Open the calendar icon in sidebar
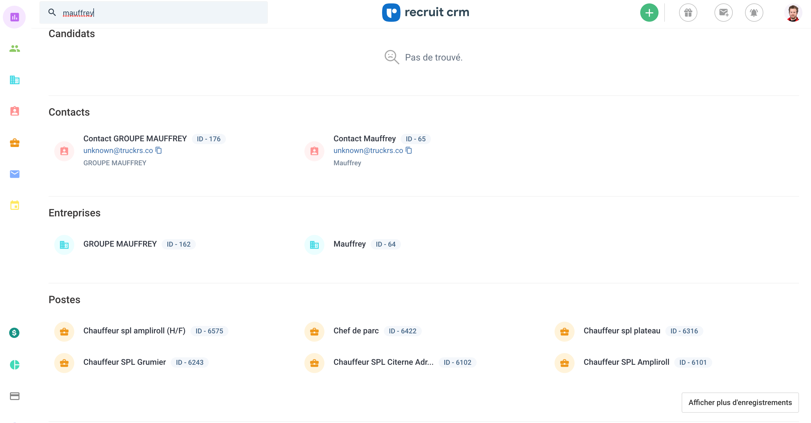Image resolution: width=811 pixels, height=423 pixels. (x=15, y=205)
